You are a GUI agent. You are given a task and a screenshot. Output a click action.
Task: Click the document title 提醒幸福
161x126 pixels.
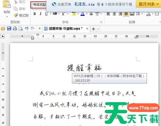click(84, 68)
